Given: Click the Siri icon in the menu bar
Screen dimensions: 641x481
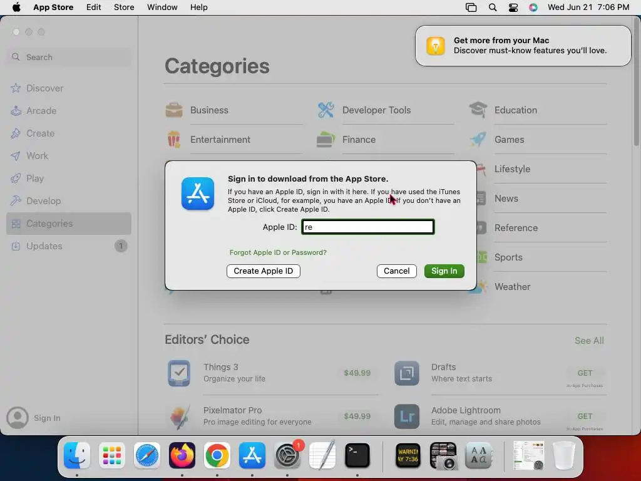Looking at the screenshot, I should (533, 8).
